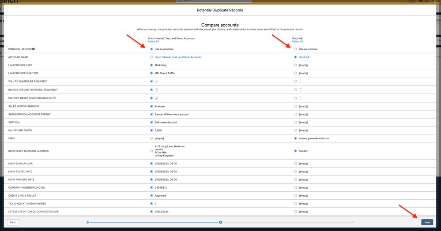Select Tax ID value 0 radio
441x231 pixels.
pyautogui.click(x=151, y=204)
